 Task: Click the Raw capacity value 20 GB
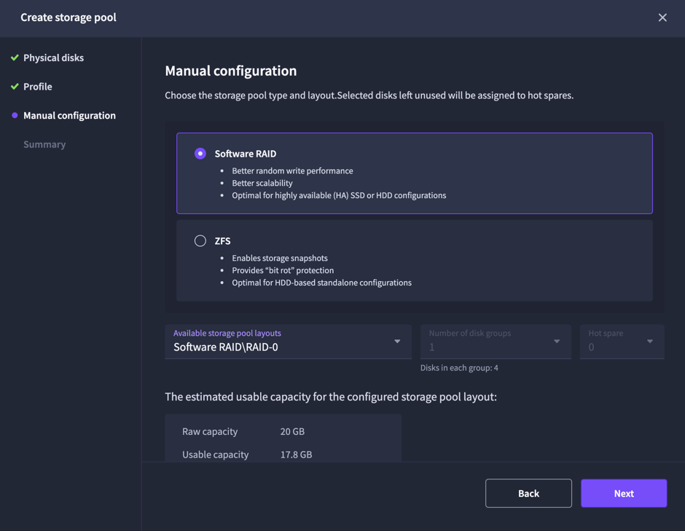tap(292, 431)
